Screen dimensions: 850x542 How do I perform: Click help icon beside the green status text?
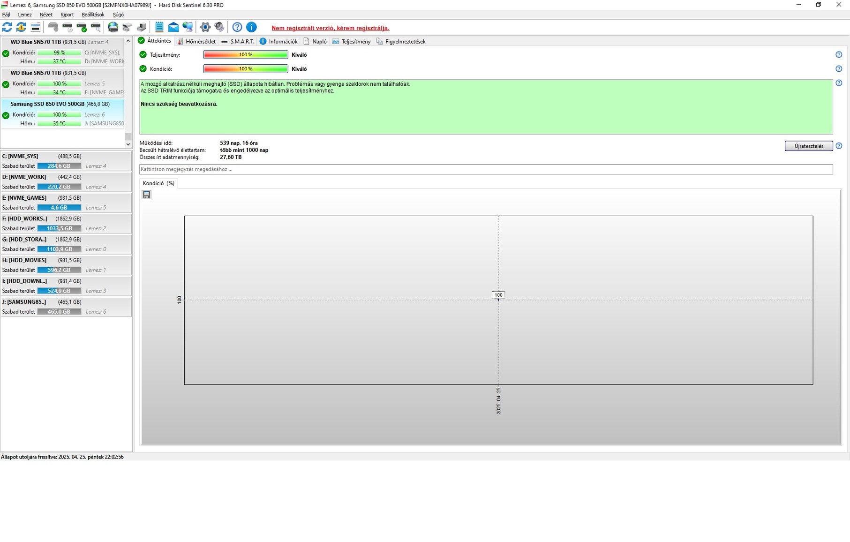point(839,83)
